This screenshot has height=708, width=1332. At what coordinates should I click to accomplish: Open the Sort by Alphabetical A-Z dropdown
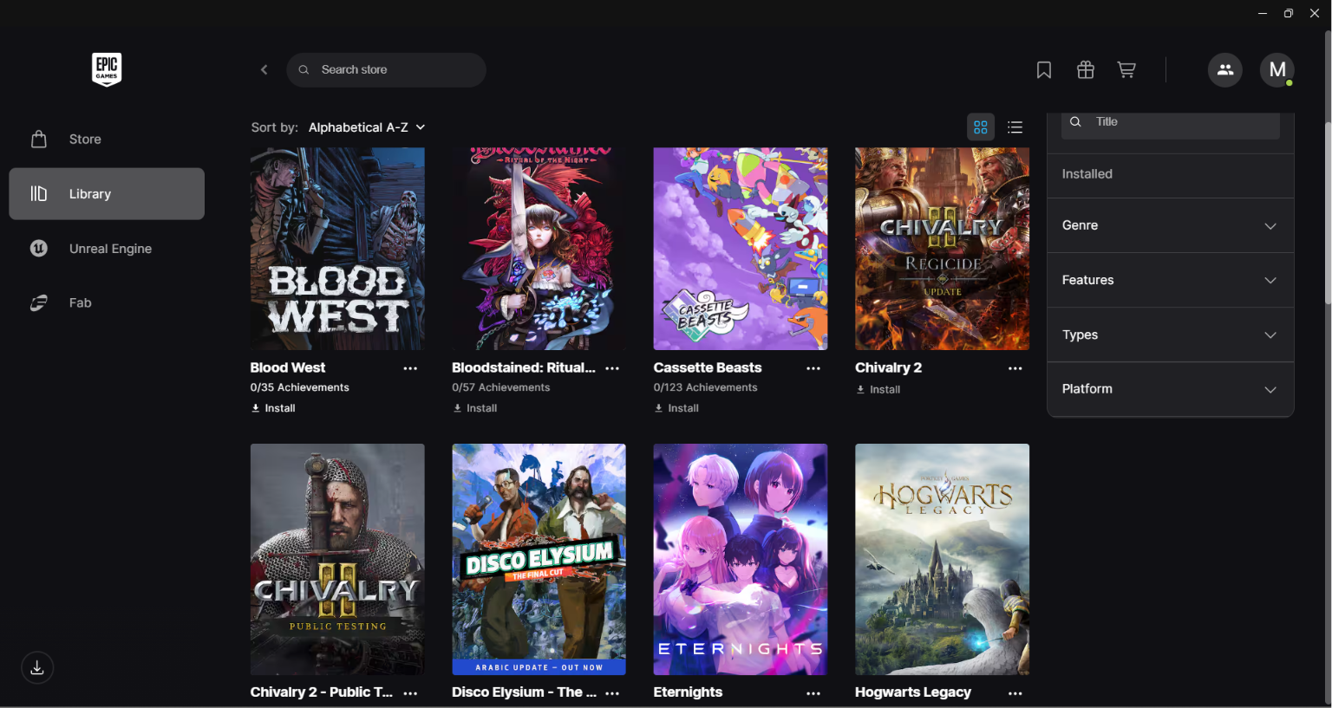[367, 127]
